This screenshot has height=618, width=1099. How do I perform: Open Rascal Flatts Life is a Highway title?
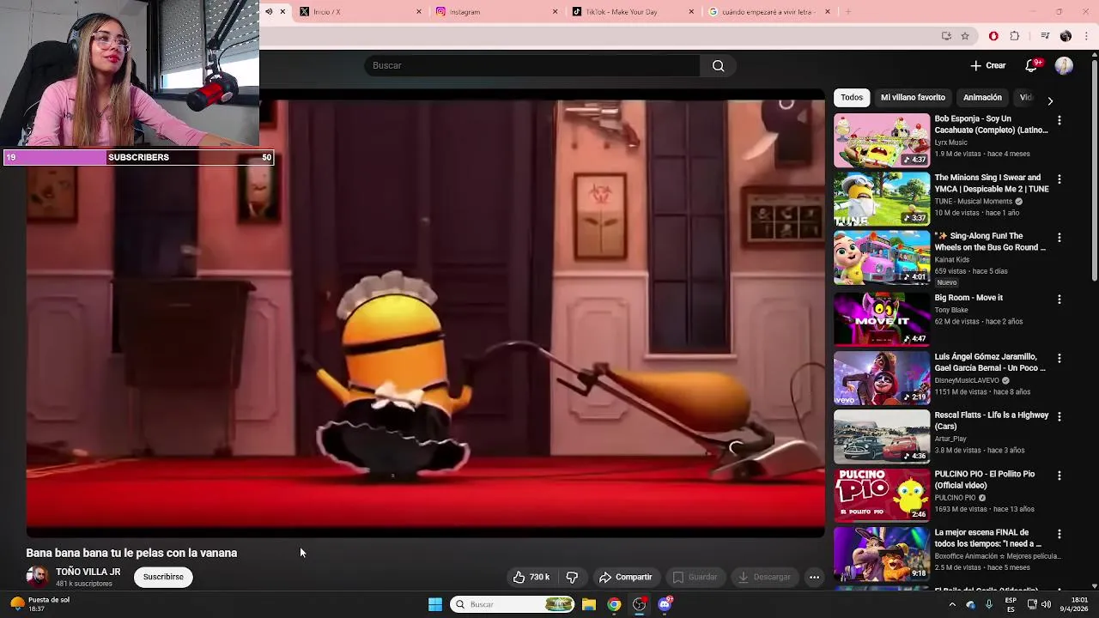tap(992, 421)
